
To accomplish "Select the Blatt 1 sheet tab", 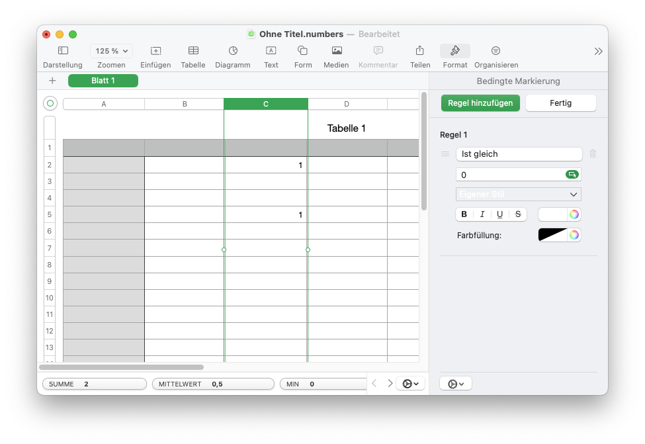I will coord(103,81).
